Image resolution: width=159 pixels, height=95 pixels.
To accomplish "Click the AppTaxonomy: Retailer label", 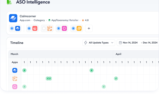I will (65, 20).
